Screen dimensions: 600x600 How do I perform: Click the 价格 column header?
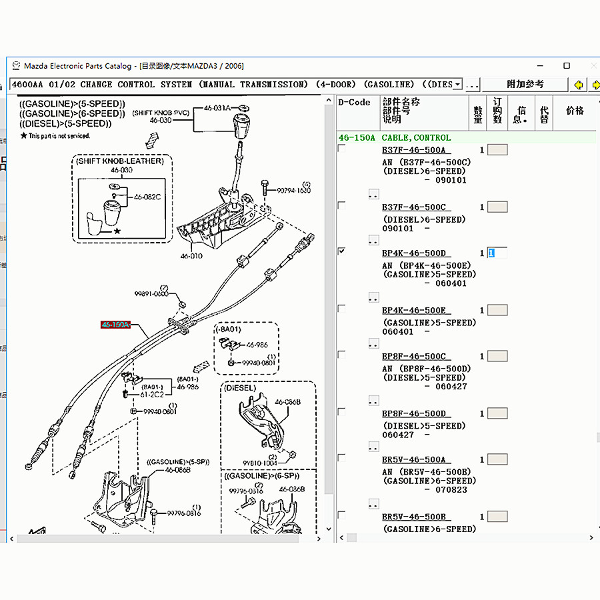point(575,113)
